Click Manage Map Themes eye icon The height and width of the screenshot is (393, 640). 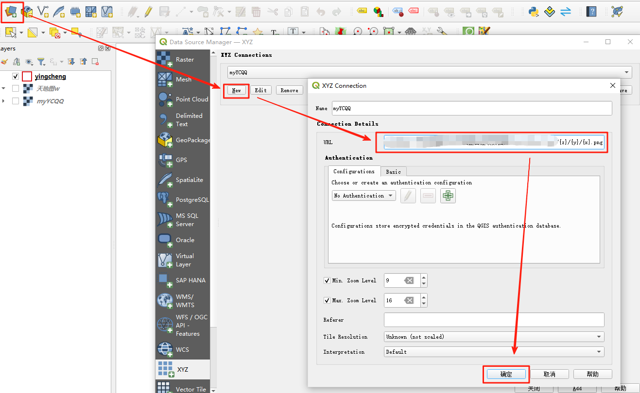point(29,62)
